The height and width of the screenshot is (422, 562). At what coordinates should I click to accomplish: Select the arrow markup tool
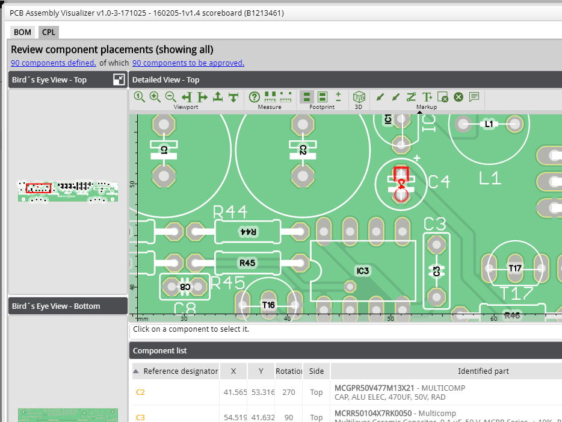coord(380,96)
